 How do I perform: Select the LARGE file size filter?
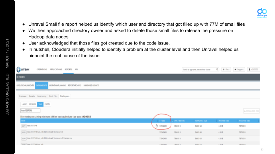coord(24,104)
